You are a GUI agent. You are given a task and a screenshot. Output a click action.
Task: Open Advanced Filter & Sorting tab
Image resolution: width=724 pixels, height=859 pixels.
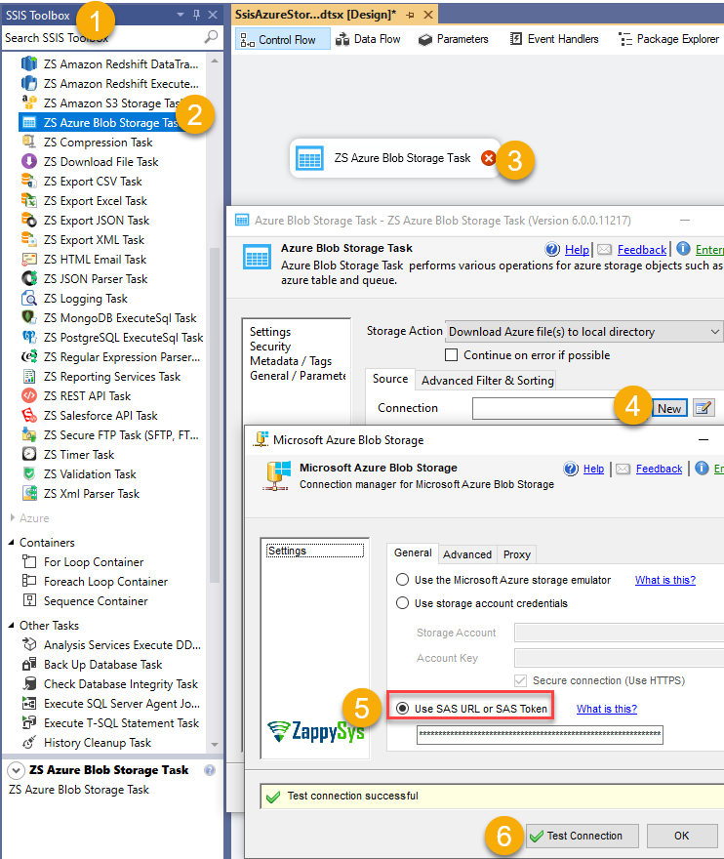[487, 380]
